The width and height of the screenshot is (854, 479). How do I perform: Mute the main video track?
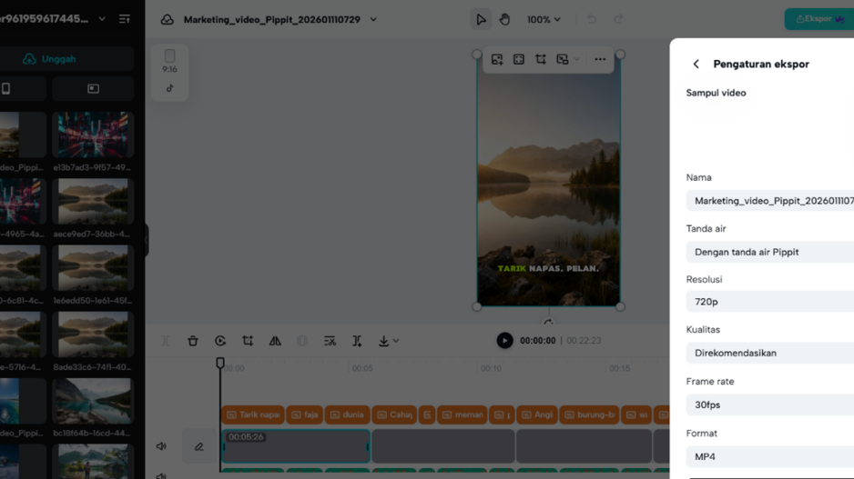pos(161,446)
